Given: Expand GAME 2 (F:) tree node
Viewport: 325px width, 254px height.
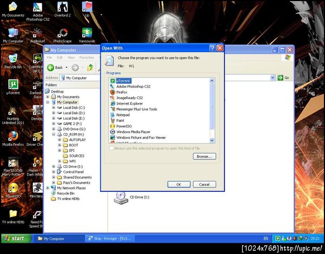Looking at the screenshot, I should (x=54, y=123).
